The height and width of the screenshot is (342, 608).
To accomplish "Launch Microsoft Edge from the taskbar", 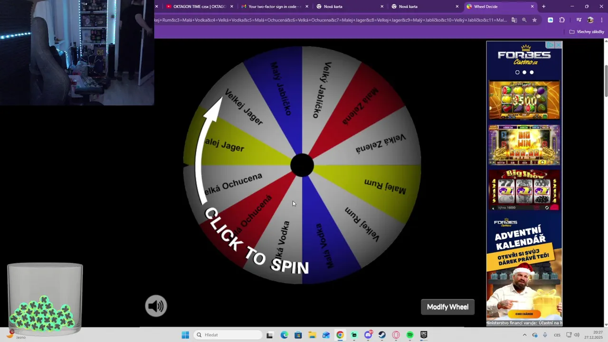I will (284, 335).
